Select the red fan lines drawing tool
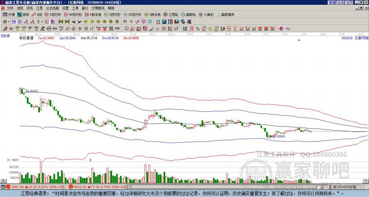The image size is (369, 197). 133,29
